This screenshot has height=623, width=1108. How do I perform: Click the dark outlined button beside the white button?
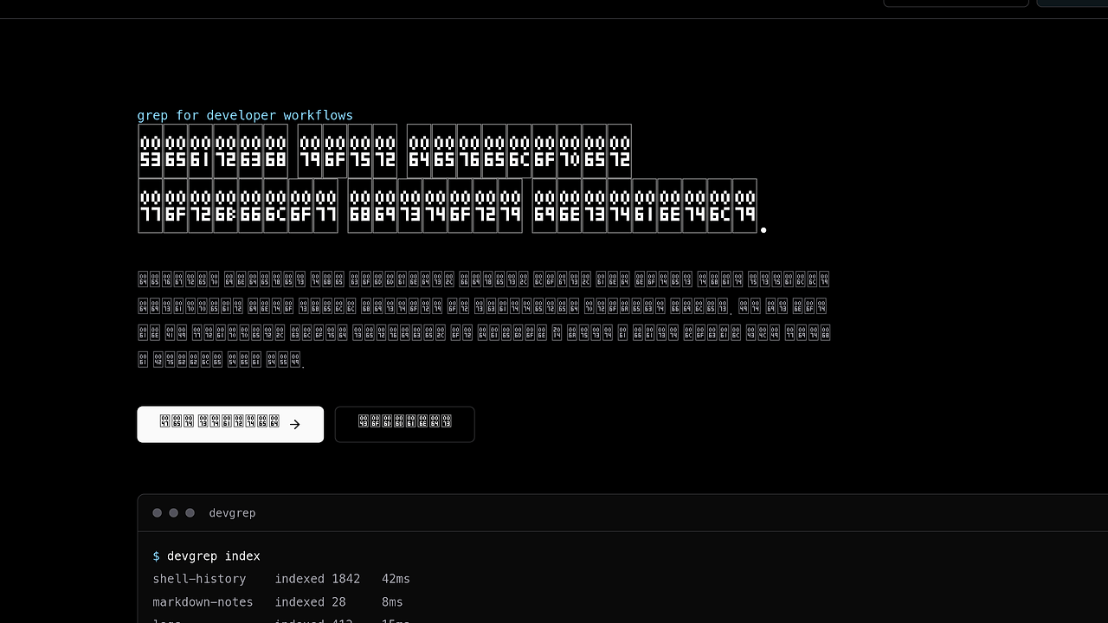click(404, 424)
